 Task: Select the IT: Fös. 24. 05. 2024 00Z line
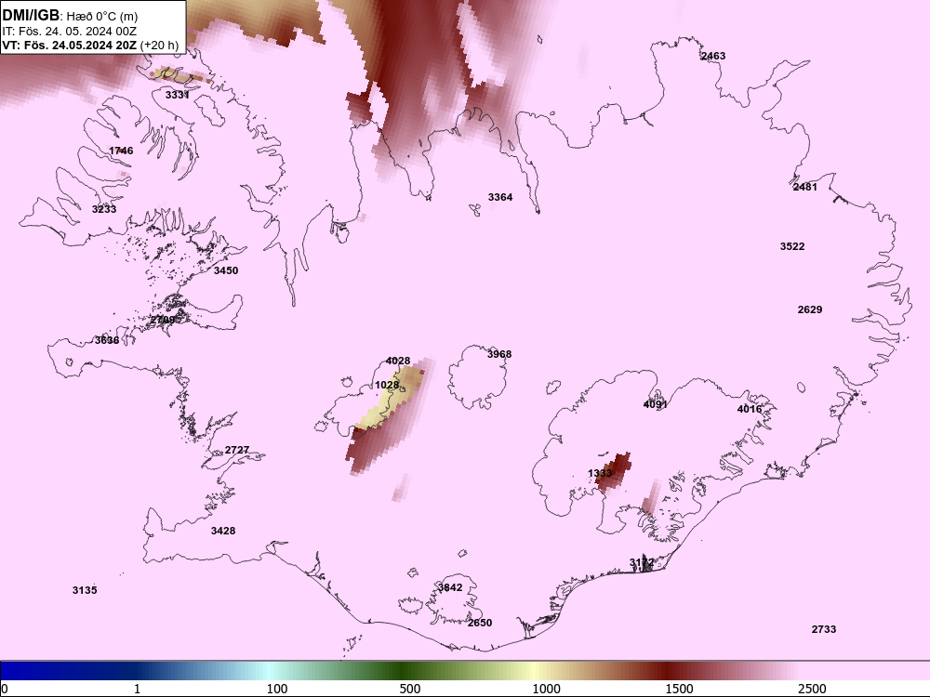[x=70, y=32]
